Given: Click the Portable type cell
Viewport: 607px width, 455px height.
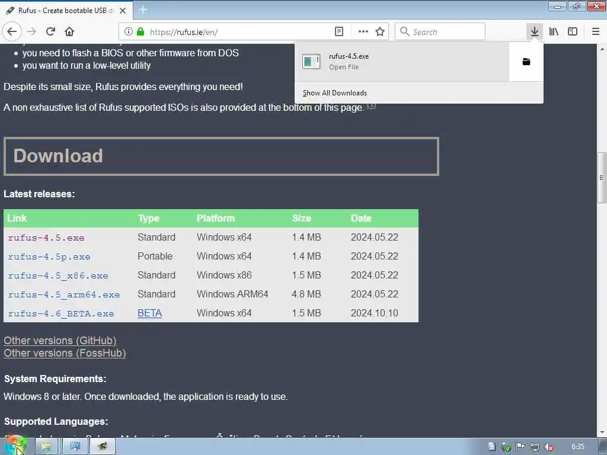Looking at the screenshot, I should coord(155,256).
